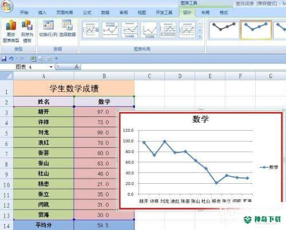Open quick access toolbar customize dropdown
The height and width of the screenshot is (230, 286).
click(x=56, y=59)
